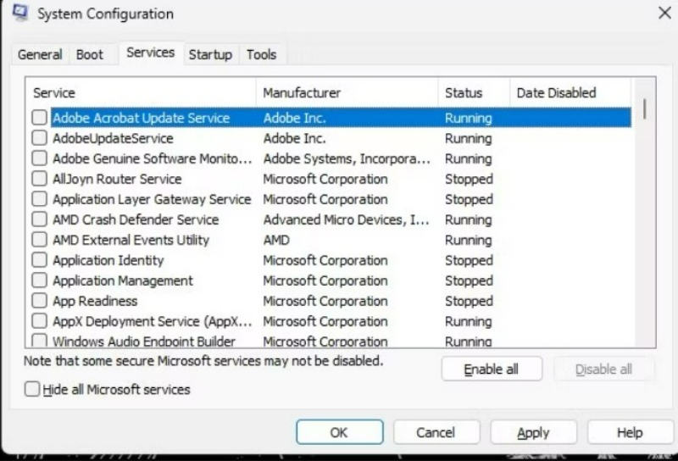
Task: Switch to the Tools tab
Action: 262,55
